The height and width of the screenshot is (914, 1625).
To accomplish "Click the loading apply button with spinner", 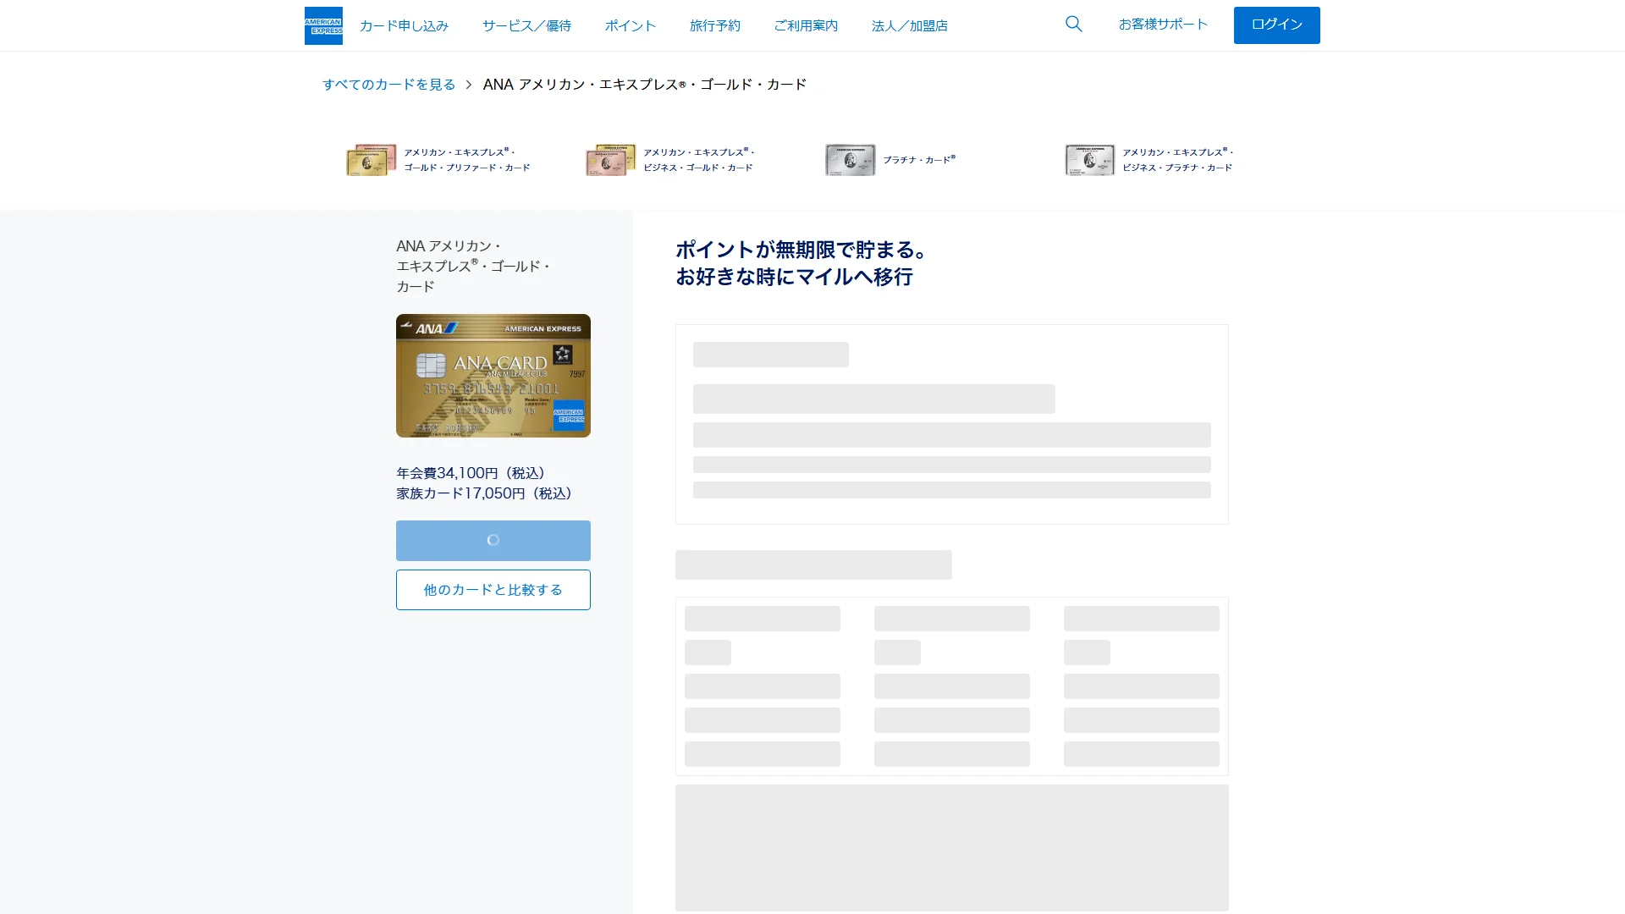I will [x=493, y=541].
